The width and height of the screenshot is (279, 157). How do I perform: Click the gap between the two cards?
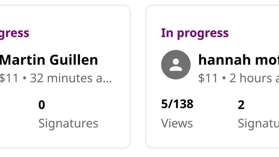[138, 77]
